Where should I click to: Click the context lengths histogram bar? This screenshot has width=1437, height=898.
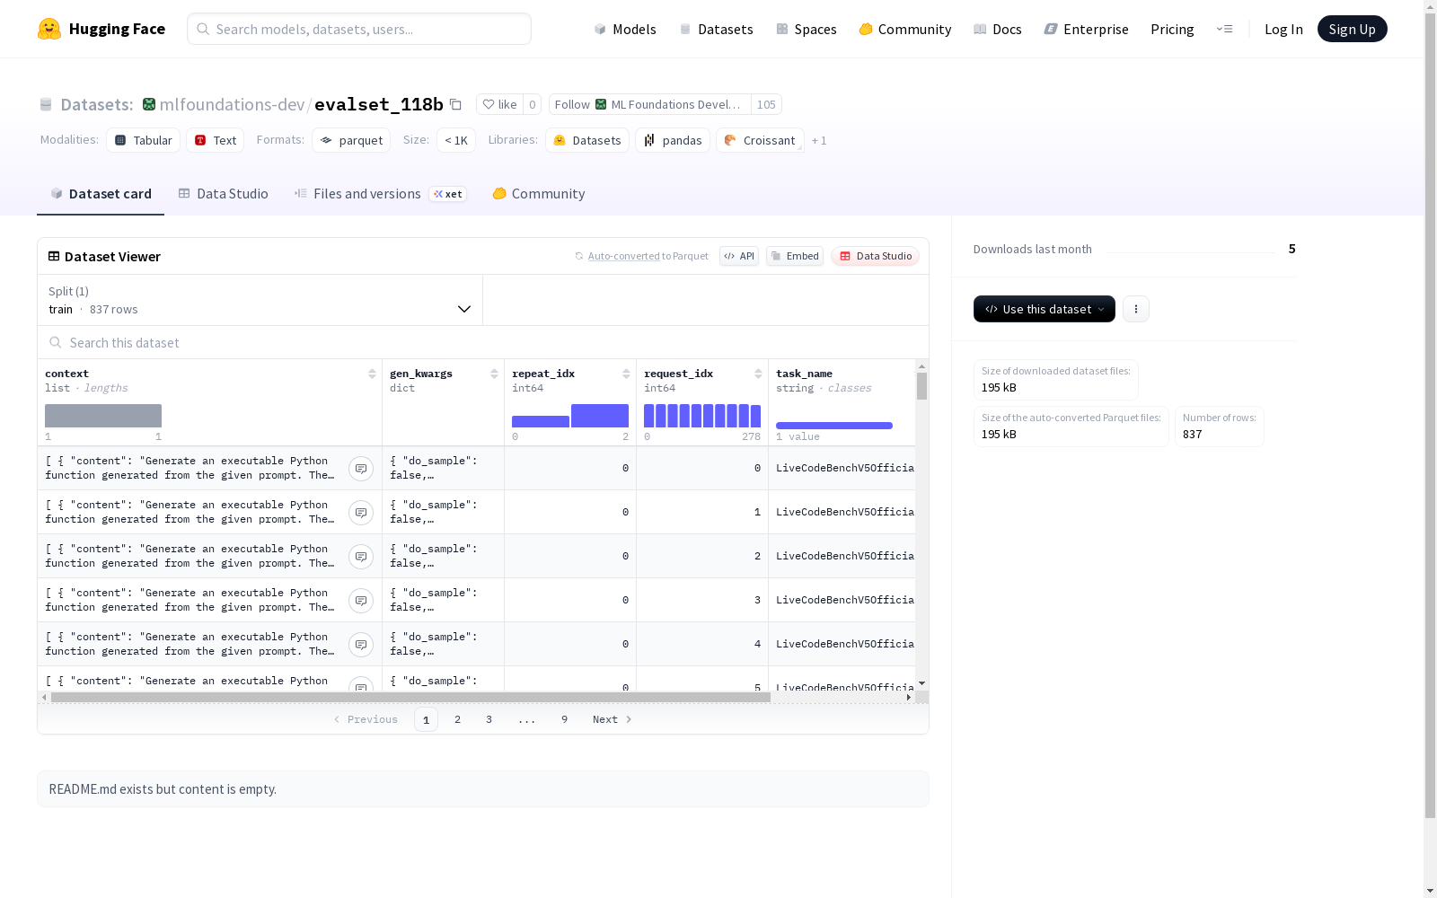103,416
